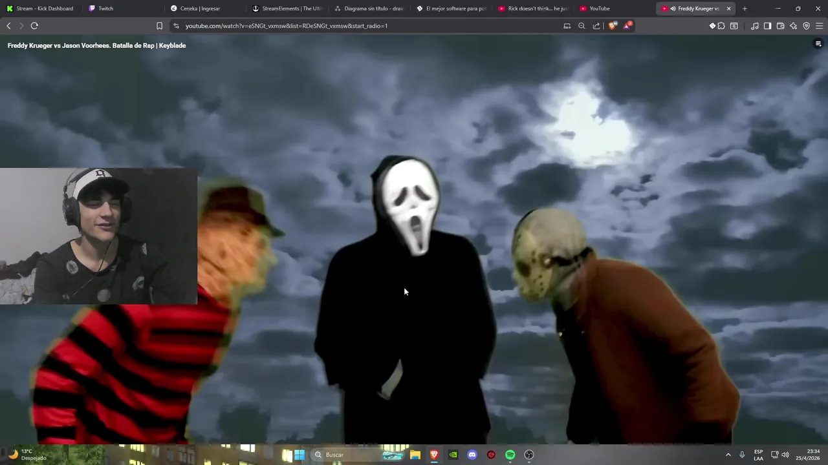Image resolution: width=828 pixels, height=465 pixels.
Task: Open Brave Wallet icon
Action: pos(781,26)
